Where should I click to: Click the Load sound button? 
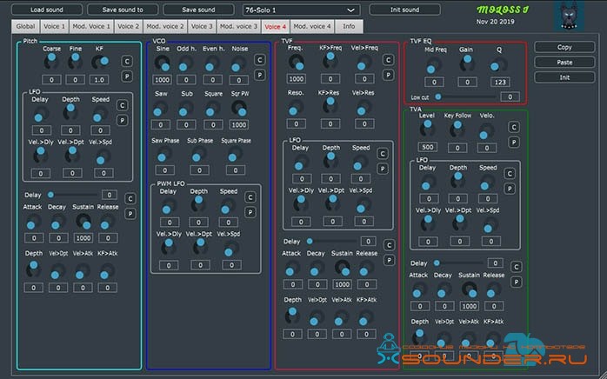[x=47, y=10]
